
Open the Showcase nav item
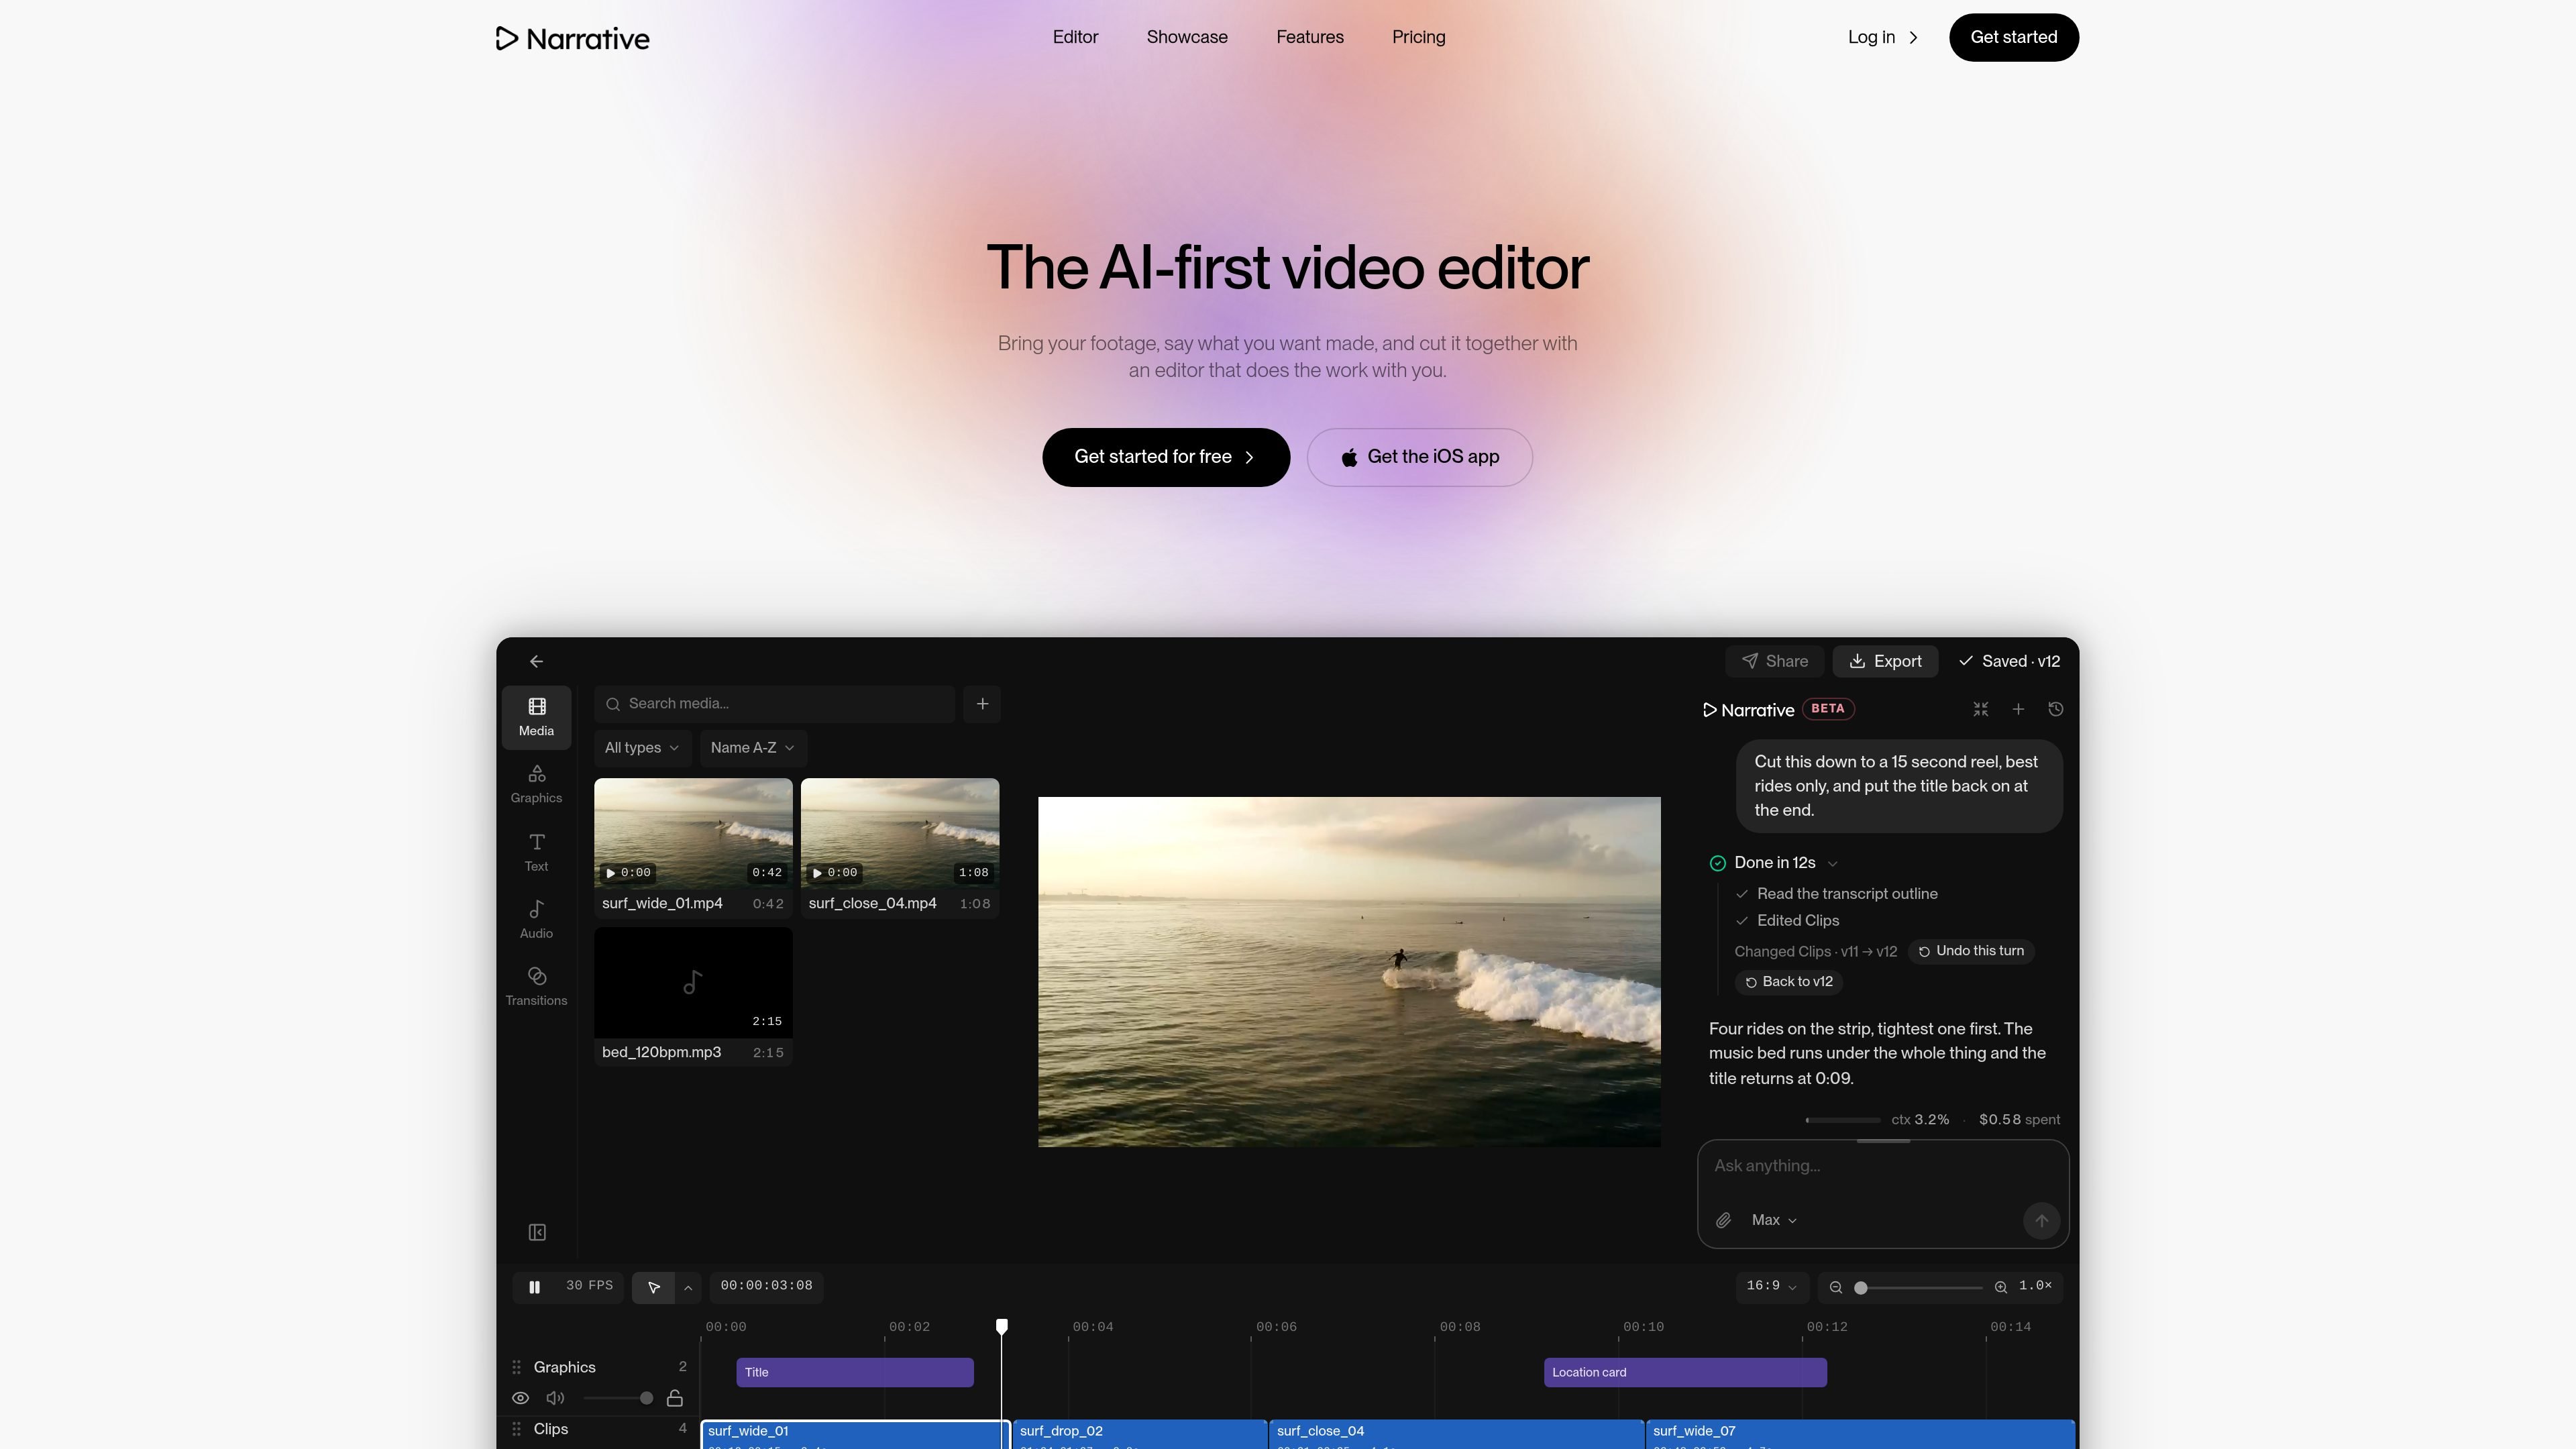pyautogui.click(x=1187, y=37)
